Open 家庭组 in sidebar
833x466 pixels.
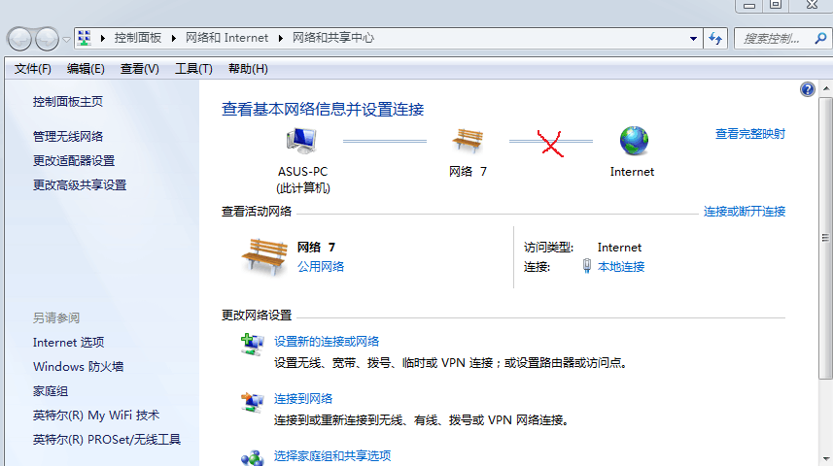[x=51, y=391]
